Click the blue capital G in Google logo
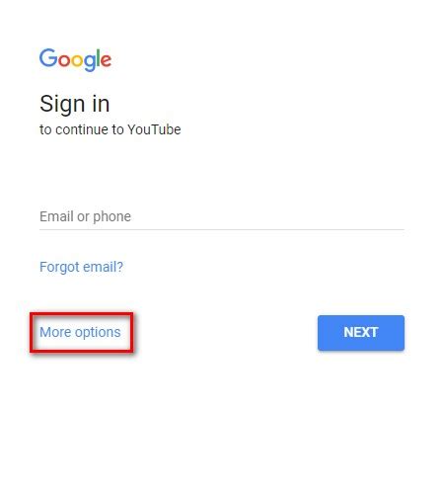 pos(48,58)
